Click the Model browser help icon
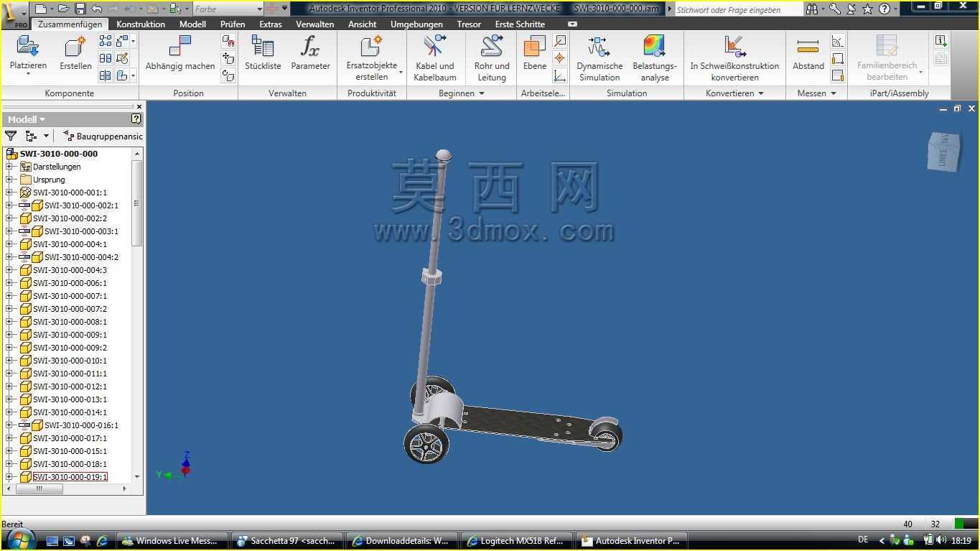This screenshot has height=551, width=980. click(136, 119)
